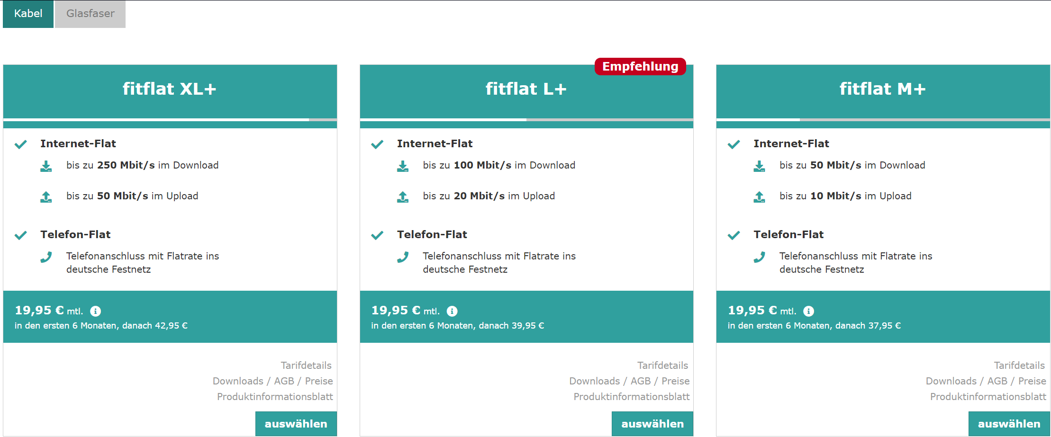The width and height of the screenshot is (1051, 437).
Task: Click the fitflat L+ speed progress bar
Action: (x=526, y=120)
